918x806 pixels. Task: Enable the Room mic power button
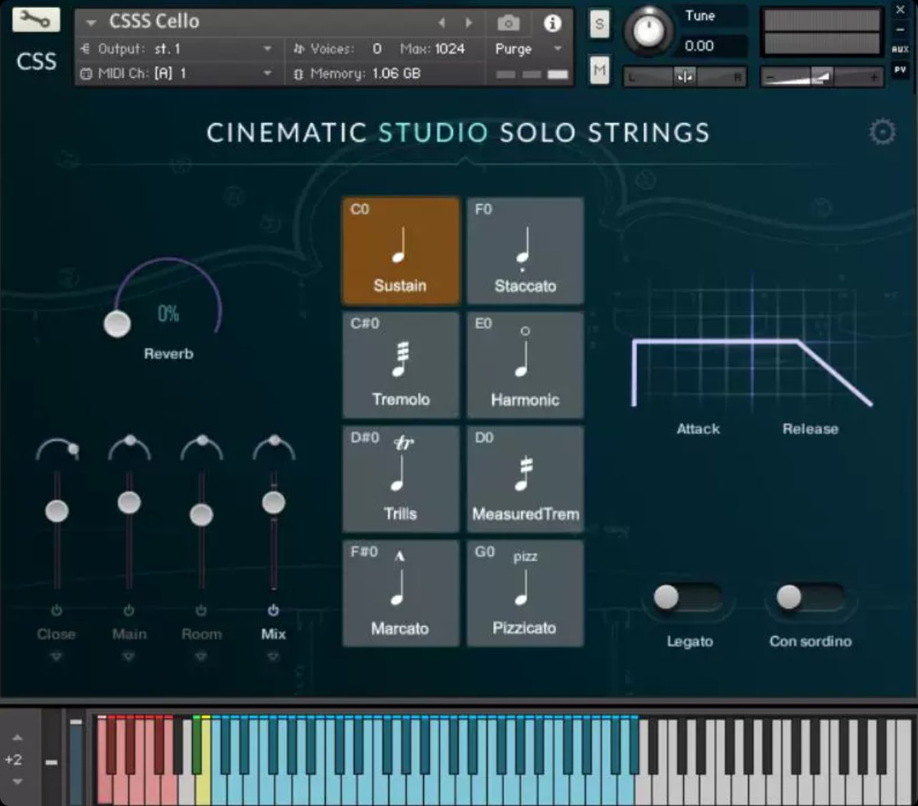click(x=200, y=610)
